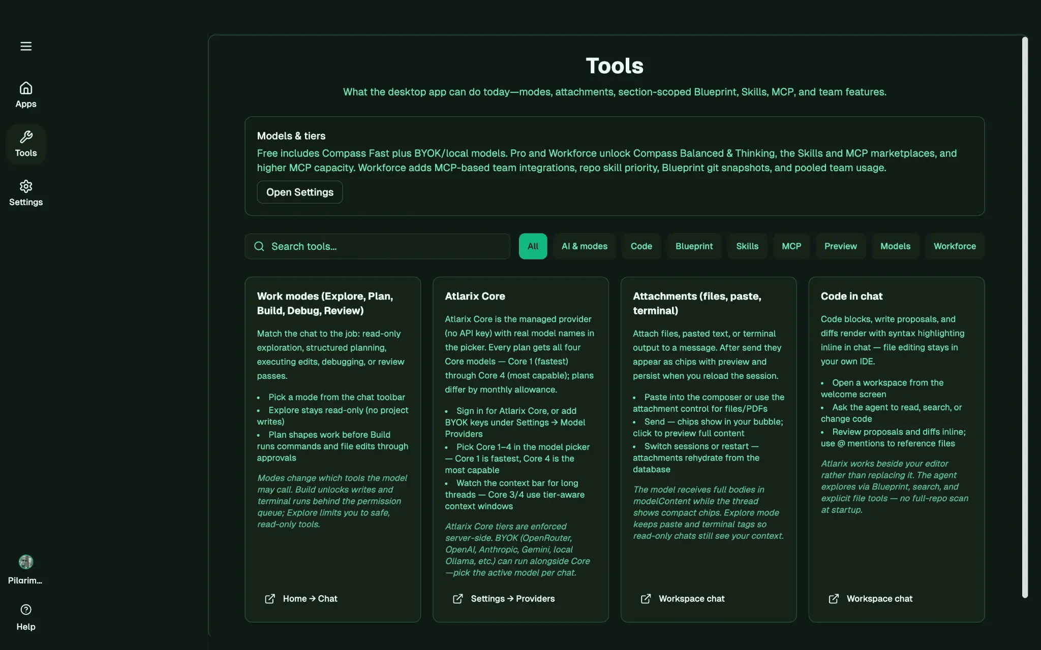
Task: Click the Pilarim… username label
Action: pyautogui.click(x=25, y=580)
